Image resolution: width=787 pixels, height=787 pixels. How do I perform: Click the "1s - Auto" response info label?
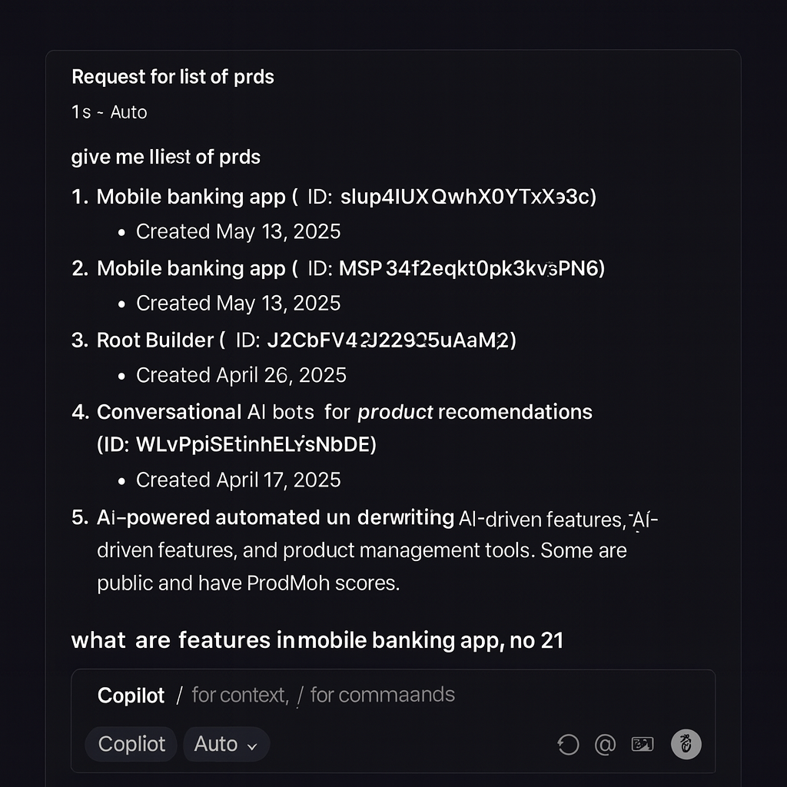109,112
